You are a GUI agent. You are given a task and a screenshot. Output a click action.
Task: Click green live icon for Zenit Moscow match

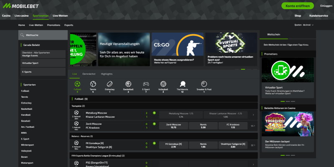click(x=154, y=124)
